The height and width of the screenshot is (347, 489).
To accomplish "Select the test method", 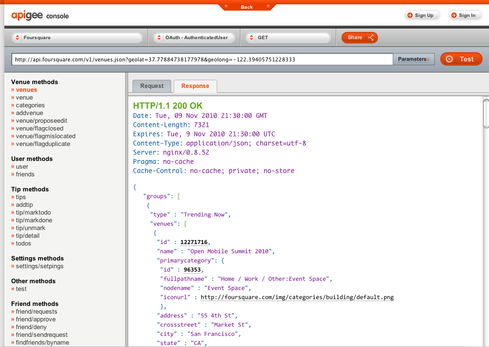I will point(21,289).
